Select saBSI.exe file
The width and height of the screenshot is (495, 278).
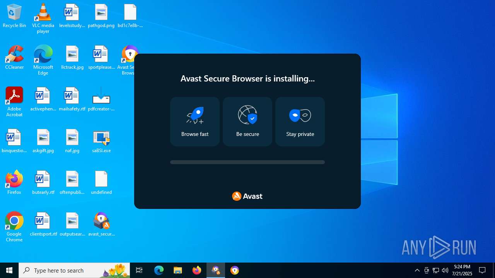101,141
